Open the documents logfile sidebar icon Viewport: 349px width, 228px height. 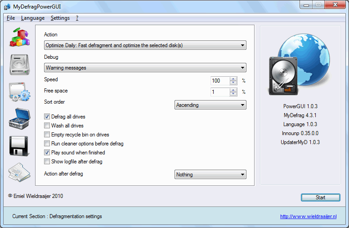click(x=19, y=172)
